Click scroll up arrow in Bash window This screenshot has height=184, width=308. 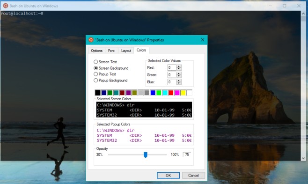(x=303, y=14)
